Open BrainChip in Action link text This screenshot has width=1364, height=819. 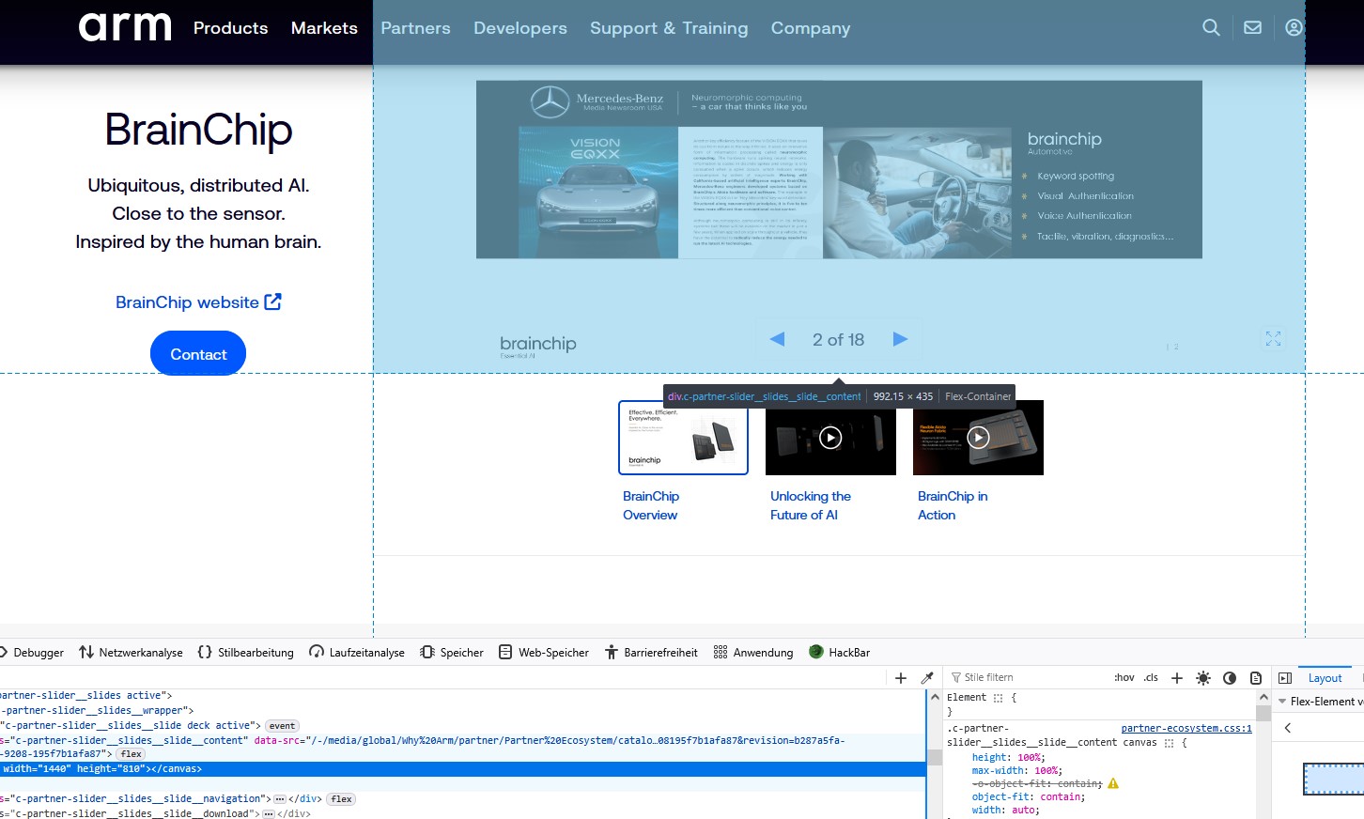point(953,505)
